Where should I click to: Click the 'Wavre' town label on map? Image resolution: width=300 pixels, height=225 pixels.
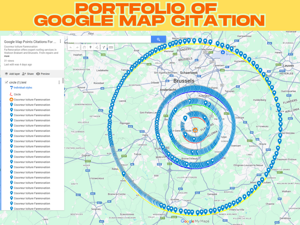pos(263,144)
